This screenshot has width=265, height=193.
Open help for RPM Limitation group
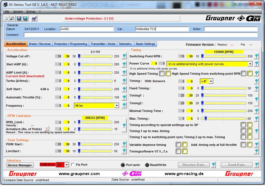tap(124, 125)
